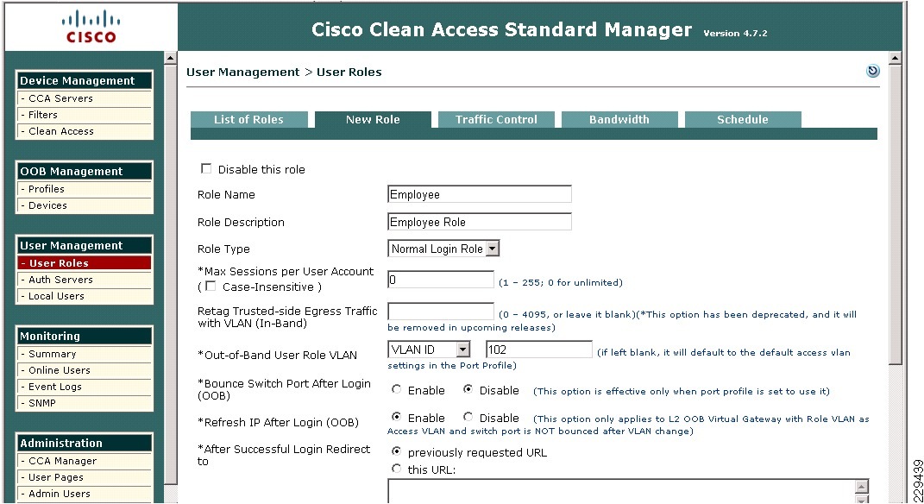The height and width of the screenshot is (504, 924).
Task: Open the List of Roles tab
Action: (x=248, y=120)
